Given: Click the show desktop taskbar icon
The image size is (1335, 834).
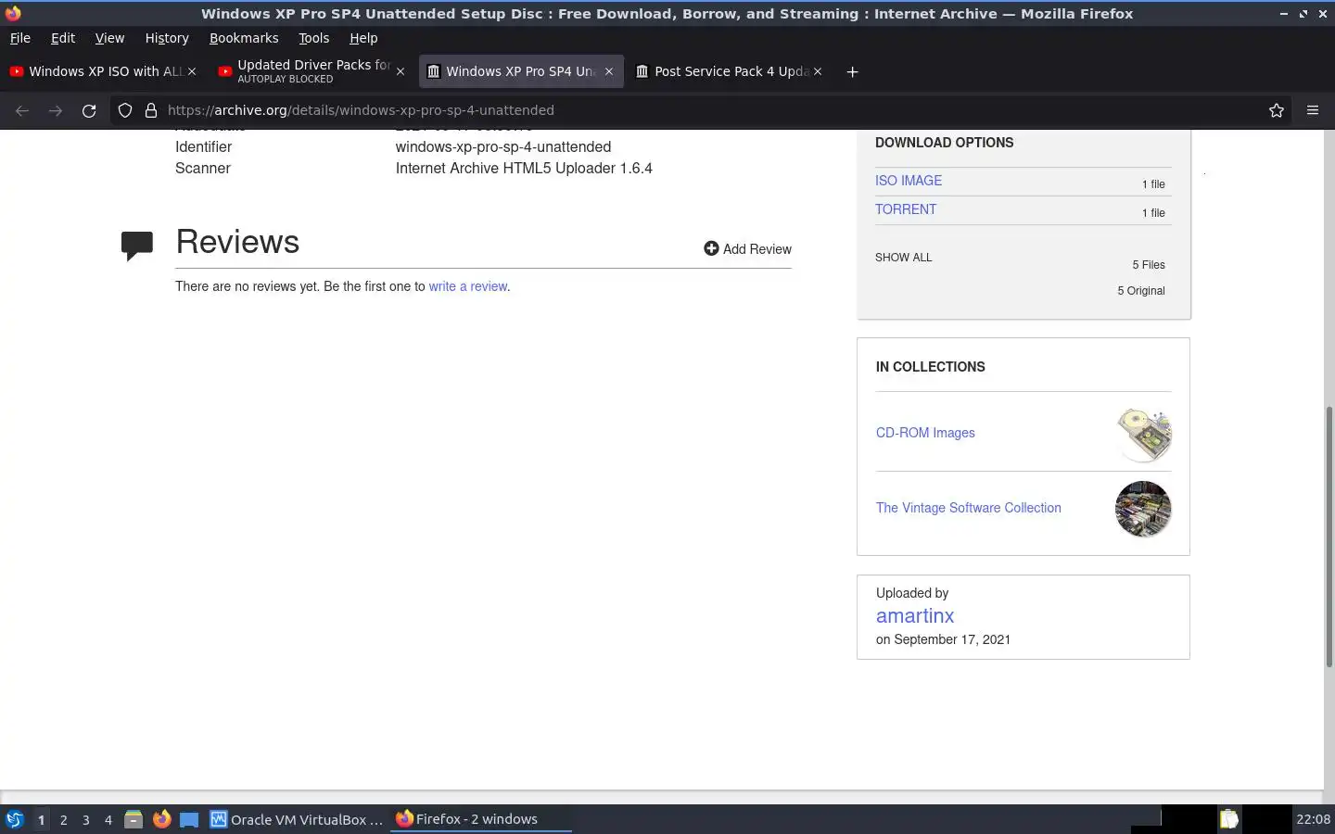Looking at the screenshot, I should (189, 819).
